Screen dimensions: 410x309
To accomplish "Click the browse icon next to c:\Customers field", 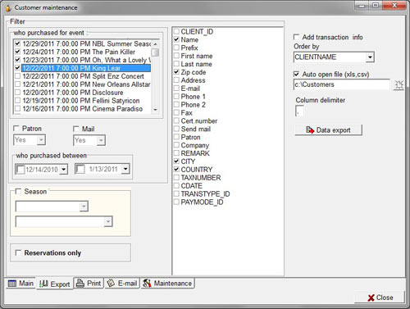I will pyautogui.click(x=399, y=84).
